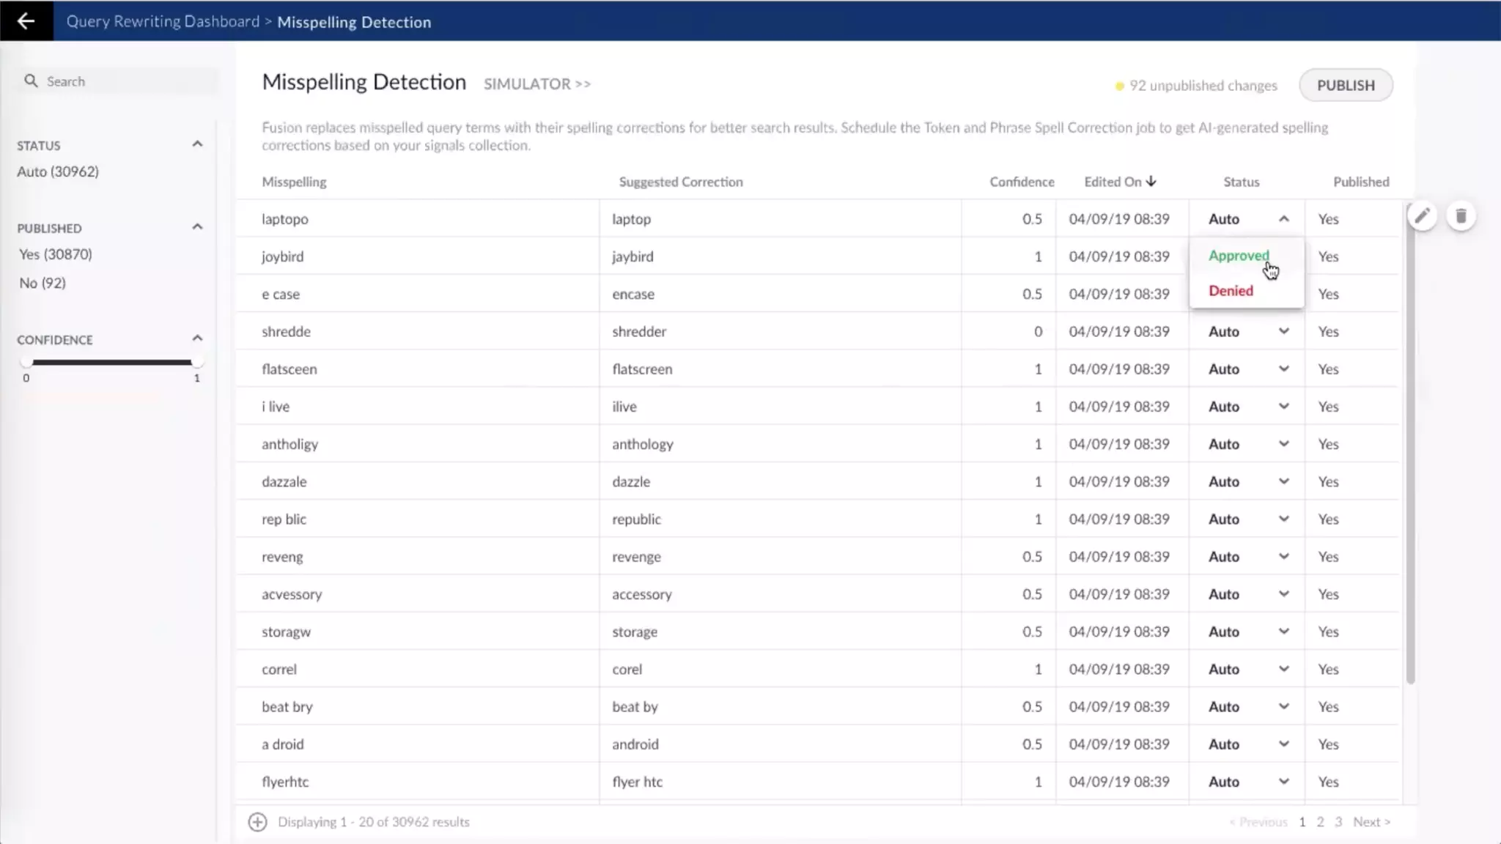This screenshot has width=1501, height=844.
Task: Click the add row plus icon
Action: [x=257, y=822]
